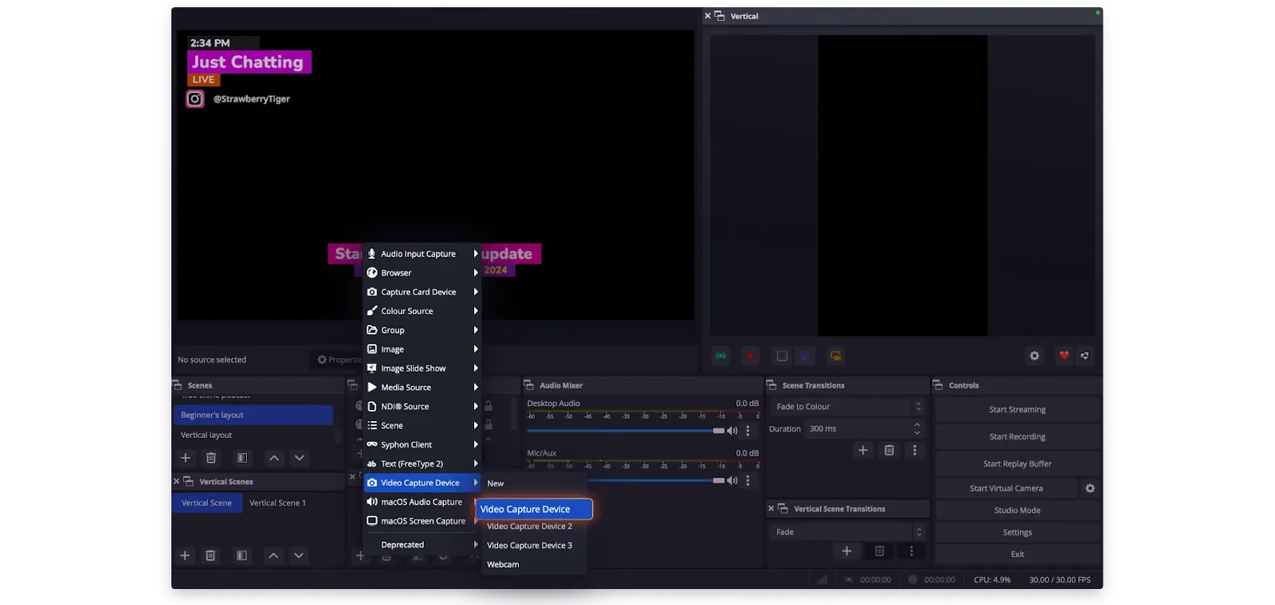Move vertical scene down
This screenshot has width=1275, height=605.
[299, 556]
